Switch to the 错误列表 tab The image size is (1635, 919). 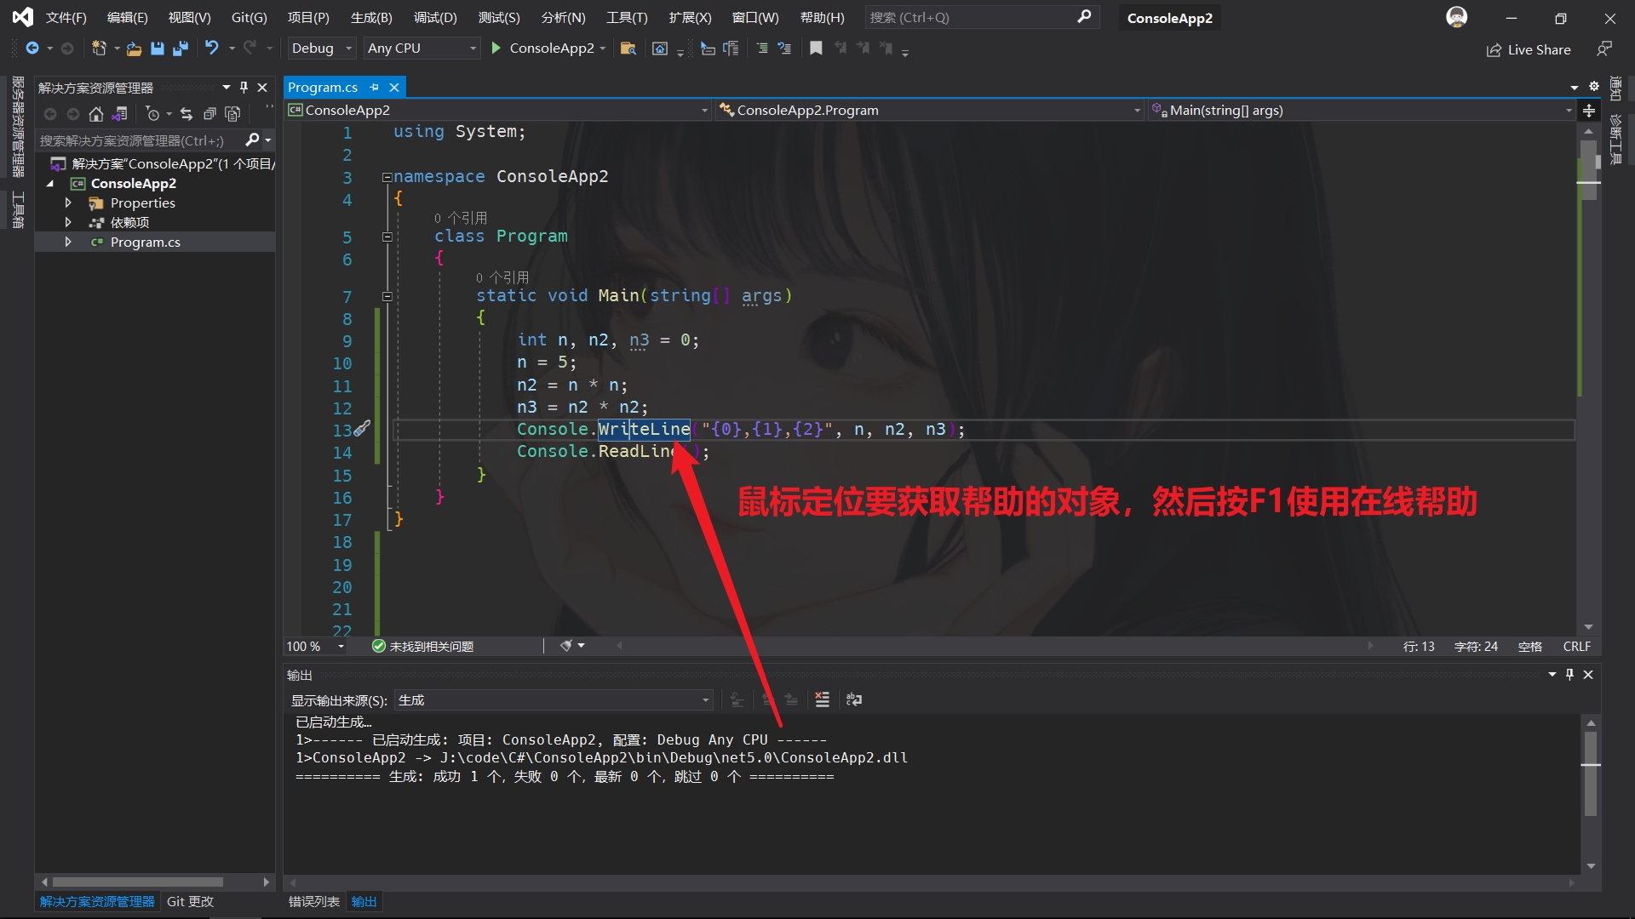pos(313,901)
